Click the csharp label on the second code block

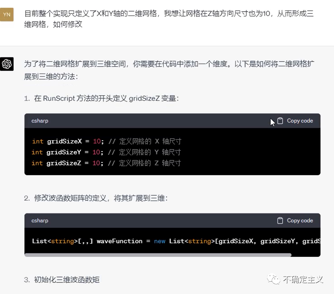[40, 220]
